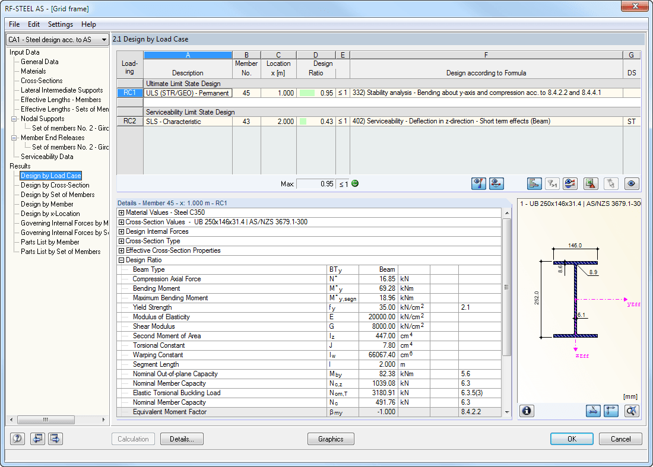Open the Settings menu

point(61,24)
